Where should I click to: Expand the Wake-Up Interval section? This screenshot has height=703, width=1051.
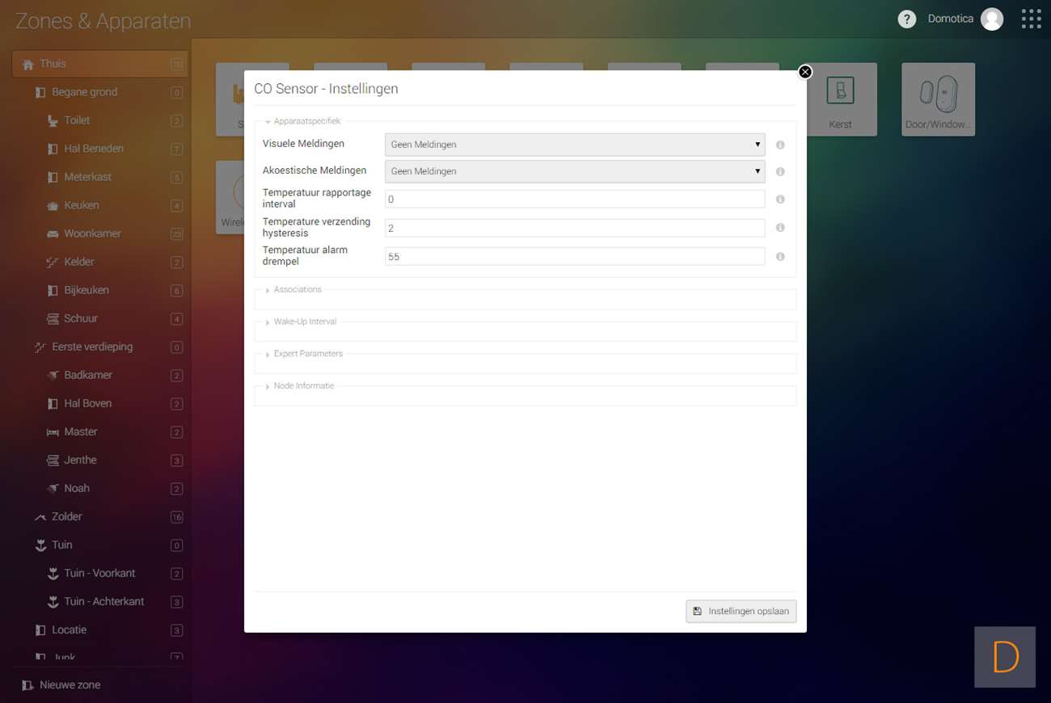[302, 322]
